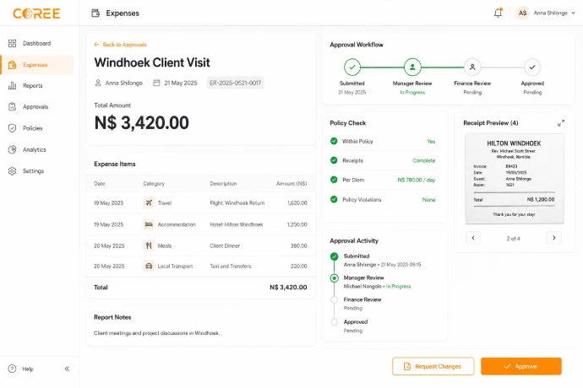The image size is (583, 388).
Task: Click the Help link in the sidebar
Action: [21, 369]
